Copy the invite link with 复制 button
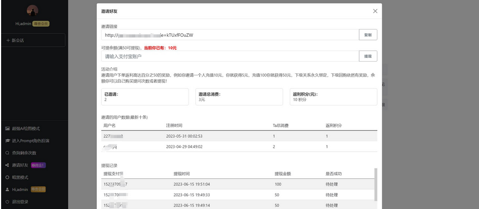 coord(368,35)
